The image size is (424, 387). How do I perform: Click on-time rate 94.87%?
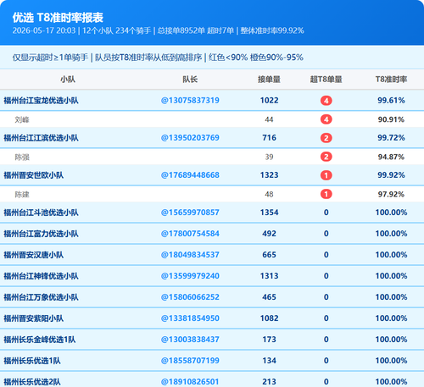coord(391,157)
